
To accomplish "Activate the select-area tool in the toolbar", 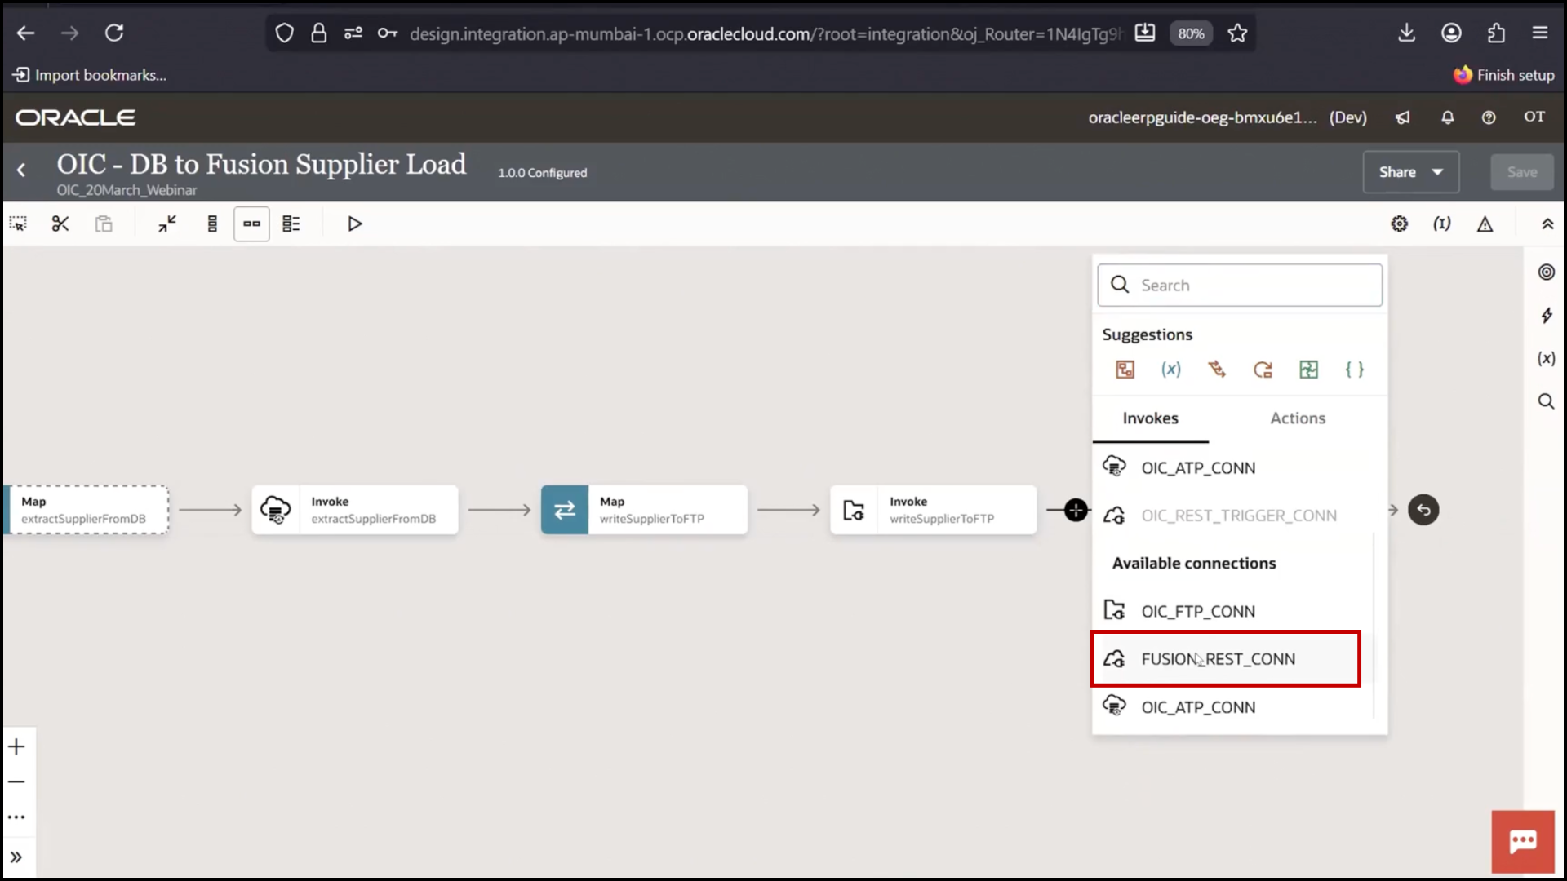I will 18,224.
